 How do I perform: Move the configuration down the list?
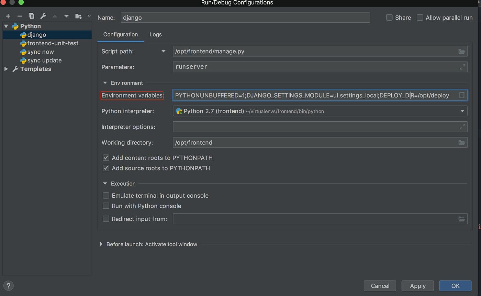pos(66,16)
